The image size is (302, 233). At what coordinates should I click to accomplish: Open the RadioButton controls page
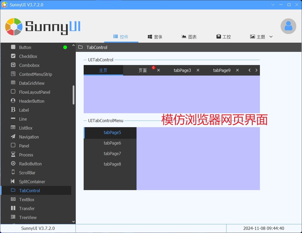(x=30, y=164)
